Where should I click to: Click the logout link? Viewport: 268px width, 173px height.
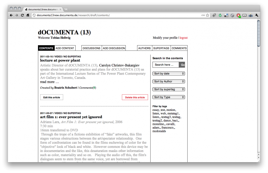(x=183, y=38)
